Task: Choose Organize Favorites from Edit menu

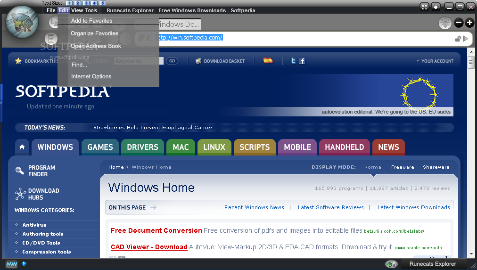Action: pyautogui.click(x=95, y=33)
